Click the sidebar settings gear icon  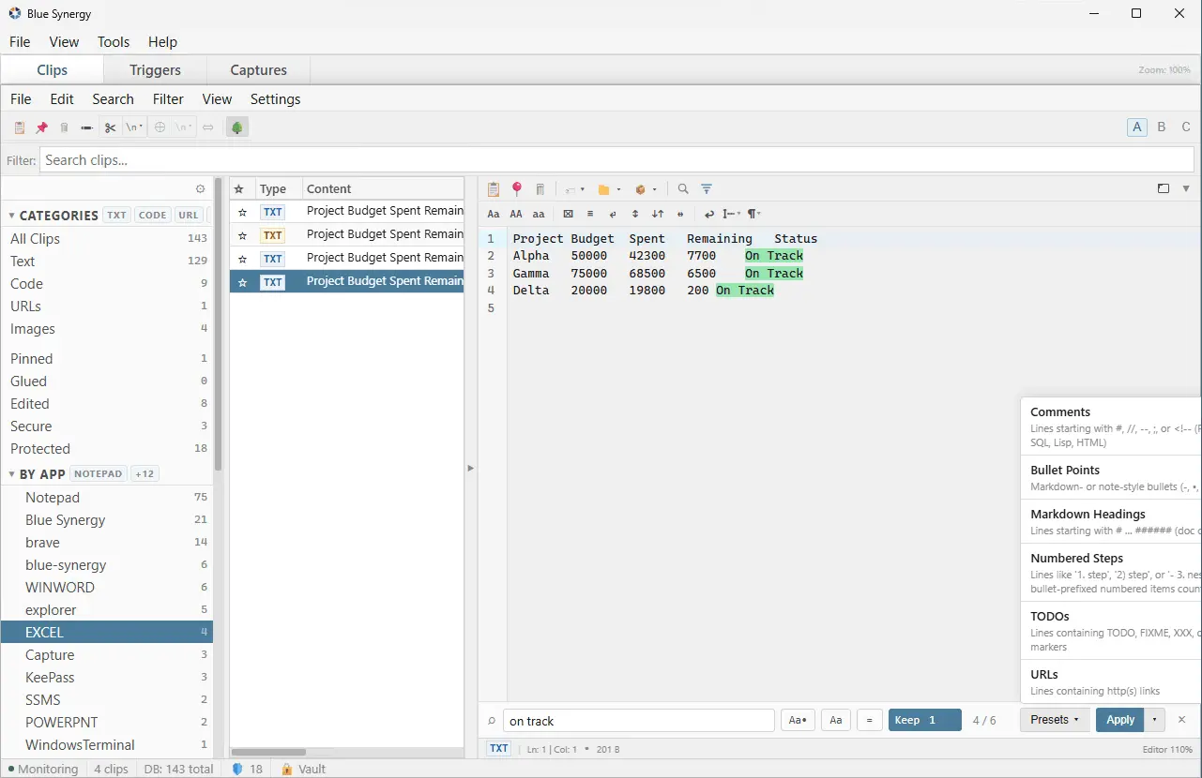click(200, 188)
